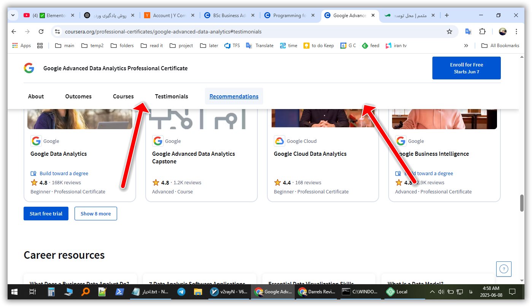The width and height of the screenshot is (532, 307).
Task: Expand hidden bookmarks with the chevron
Action: (x=467, y=45)
